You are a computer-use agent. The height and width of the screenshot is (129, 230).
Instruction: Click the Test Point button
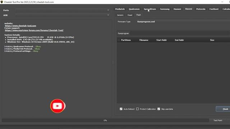218,120
